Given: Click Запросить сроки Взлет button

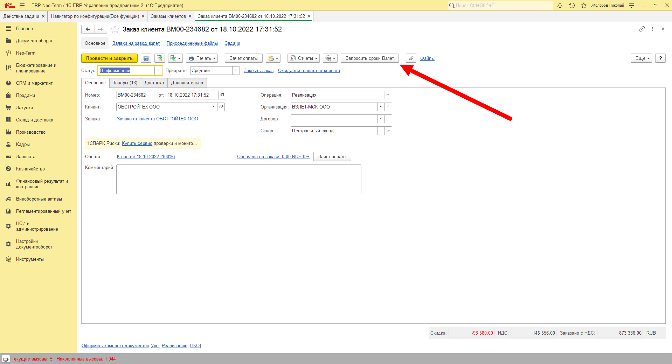Looking at the screenshot, I should pyautogui.click(x=370, y=58).
